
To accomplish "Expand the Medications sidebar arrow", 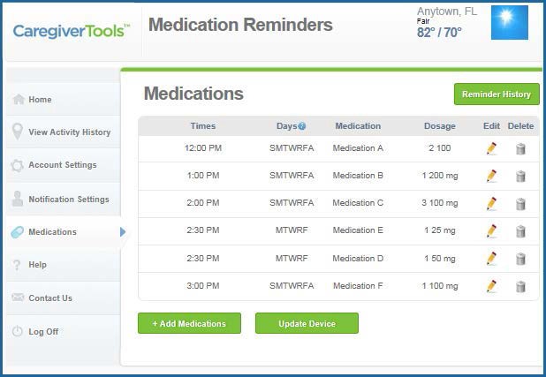I will tap(123, 232).
